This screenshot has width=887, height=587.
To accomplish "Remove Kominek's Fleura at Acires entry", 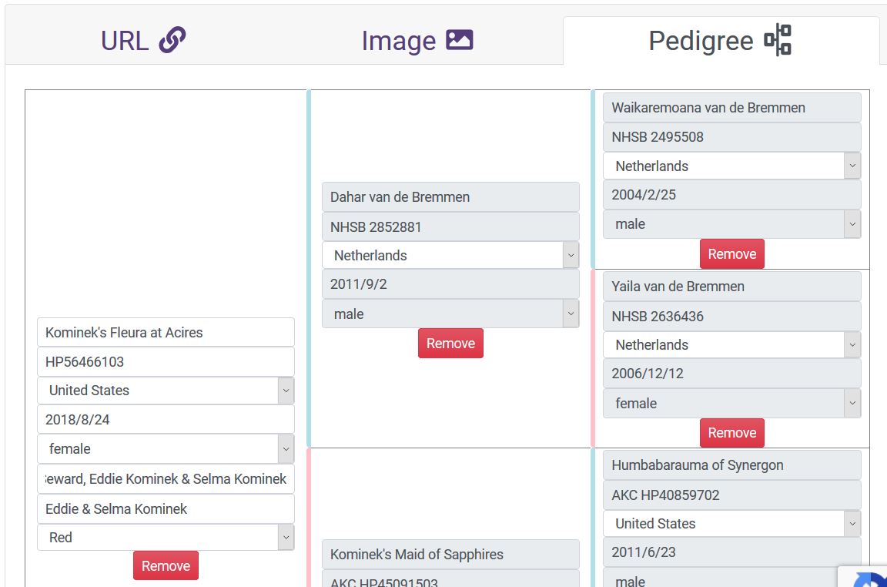I will point(166,565).
